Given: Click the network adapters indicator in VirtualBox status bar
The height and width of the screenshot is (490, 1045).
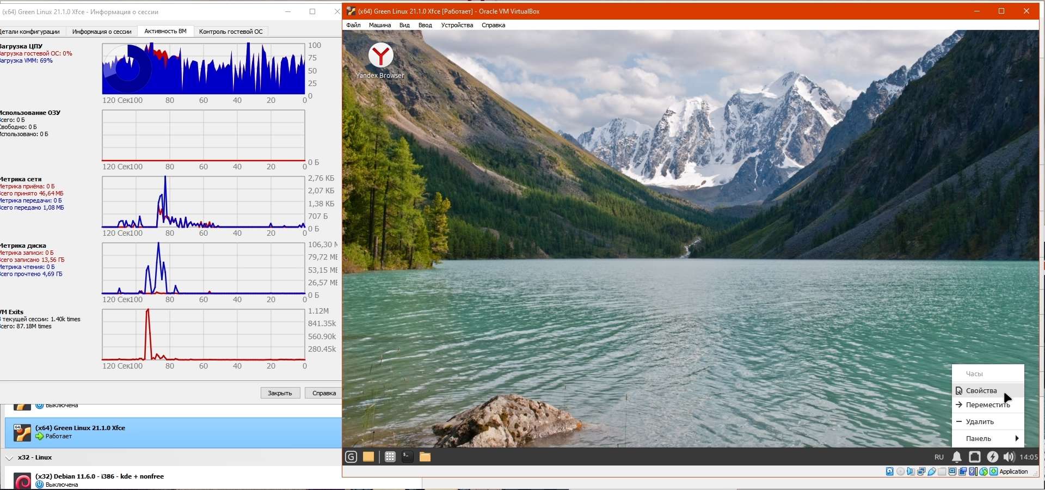Looking at the screenshot, I should [x=921, y=471].
